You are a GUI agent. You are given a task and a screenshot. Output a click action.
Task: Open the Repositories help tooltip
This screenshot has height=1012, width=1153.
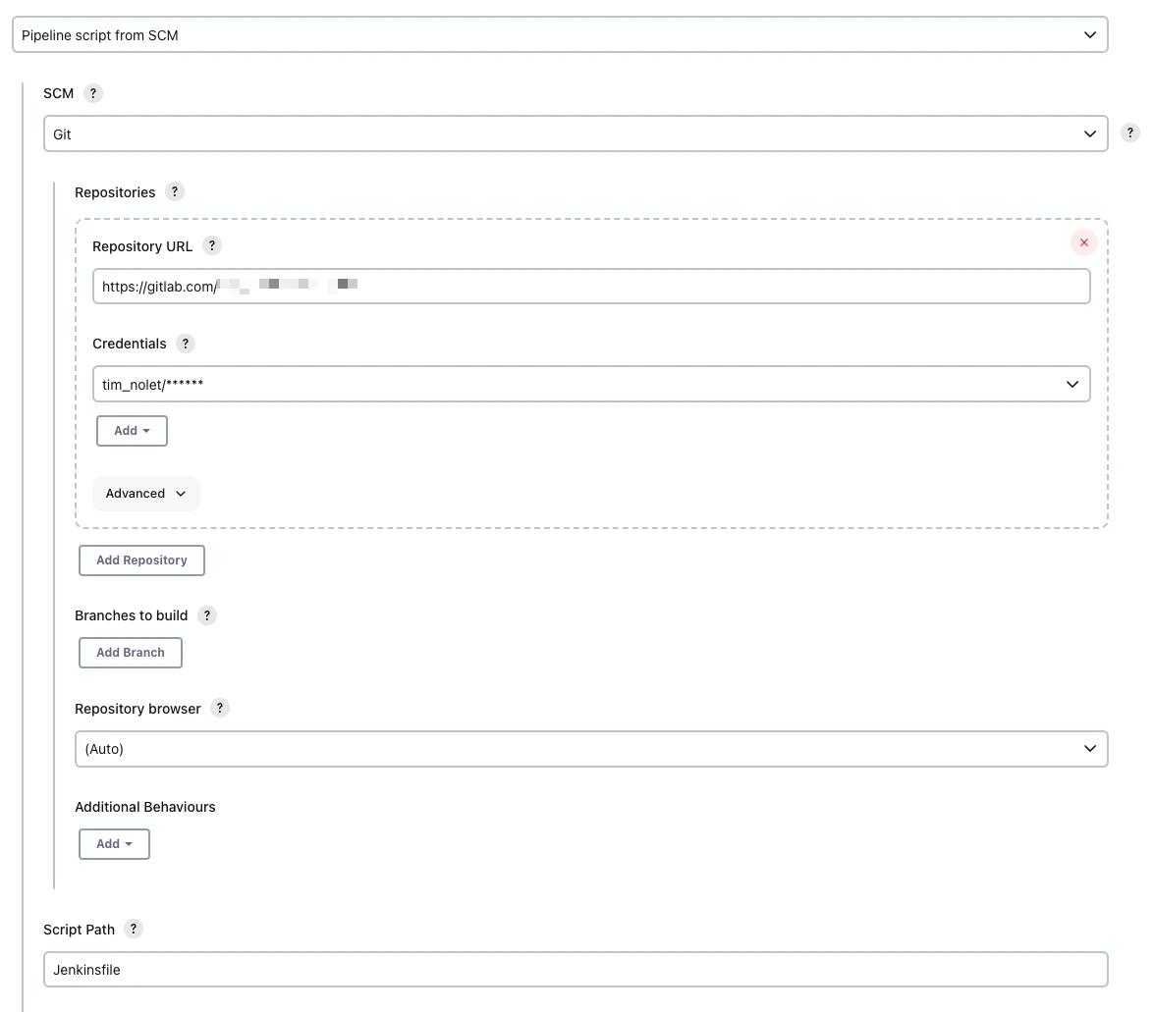coord(175,191)
